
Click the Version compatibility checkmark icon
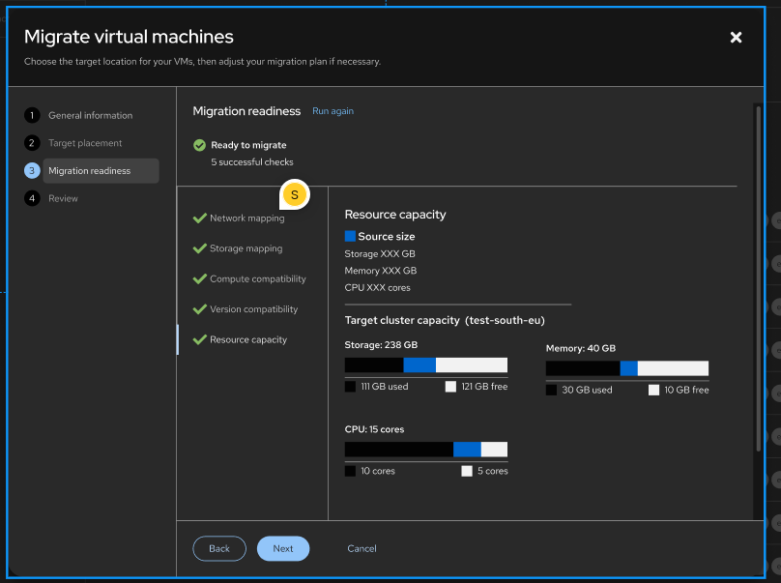[x=200, y=309]
